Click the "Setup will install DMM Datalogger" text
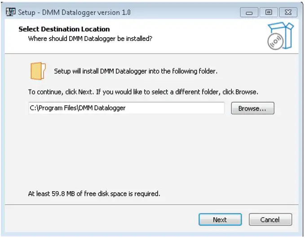305x238 pixels. [136, 71]
